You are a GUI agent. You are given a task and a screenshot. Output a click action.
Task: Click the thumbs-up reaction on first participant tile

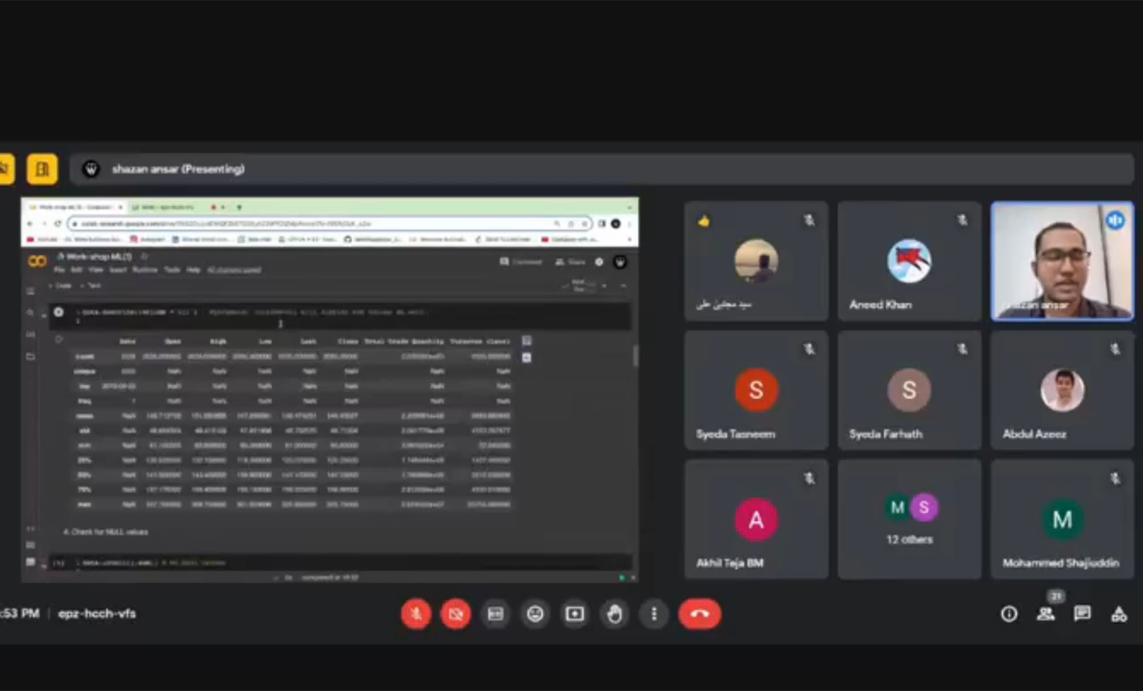click(x=704, y=221)
